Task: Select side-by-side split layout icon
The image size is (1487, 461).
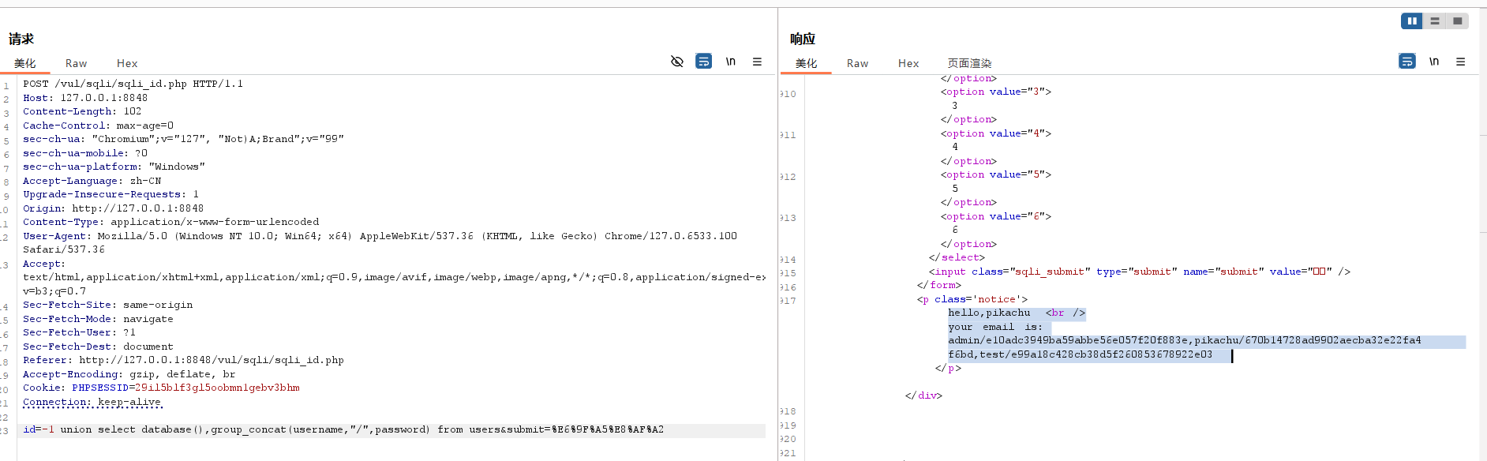Action: click(1412, 21)
